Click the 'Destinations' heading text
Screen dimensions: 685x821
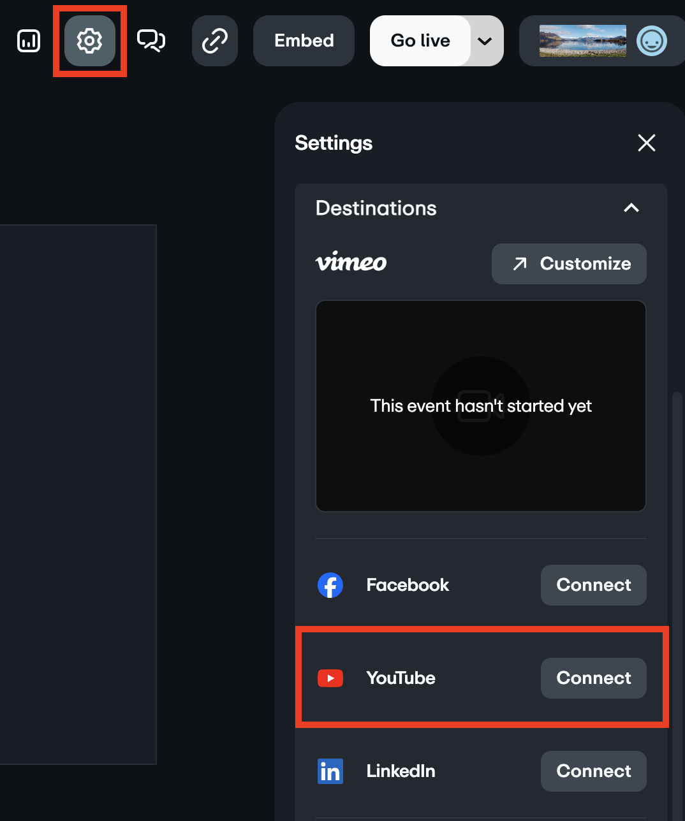(x=376, y=208)
